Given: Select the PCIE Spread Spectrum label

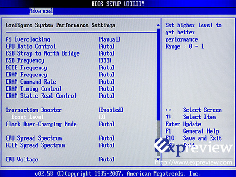Looking at the screenshot, I should (x=35, y=145).
